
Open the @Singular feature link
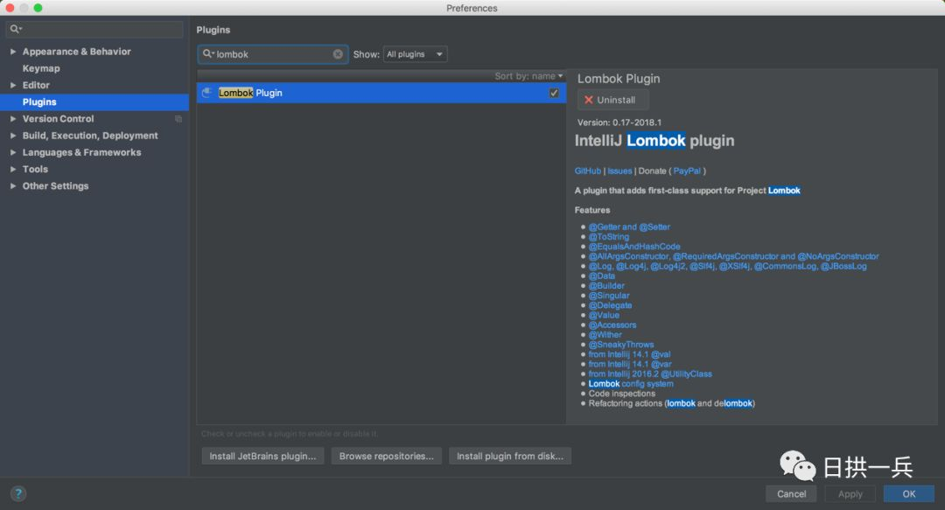click(609, 296)
